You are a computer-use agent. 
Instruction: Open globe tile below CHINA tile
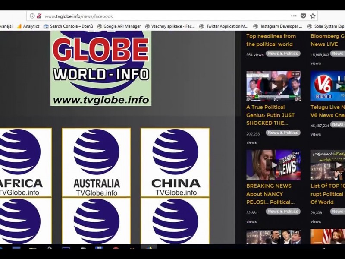pos(175,221)
